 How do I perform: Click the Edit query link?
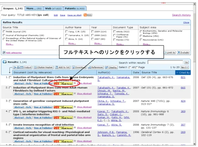(x=56, y=15)
